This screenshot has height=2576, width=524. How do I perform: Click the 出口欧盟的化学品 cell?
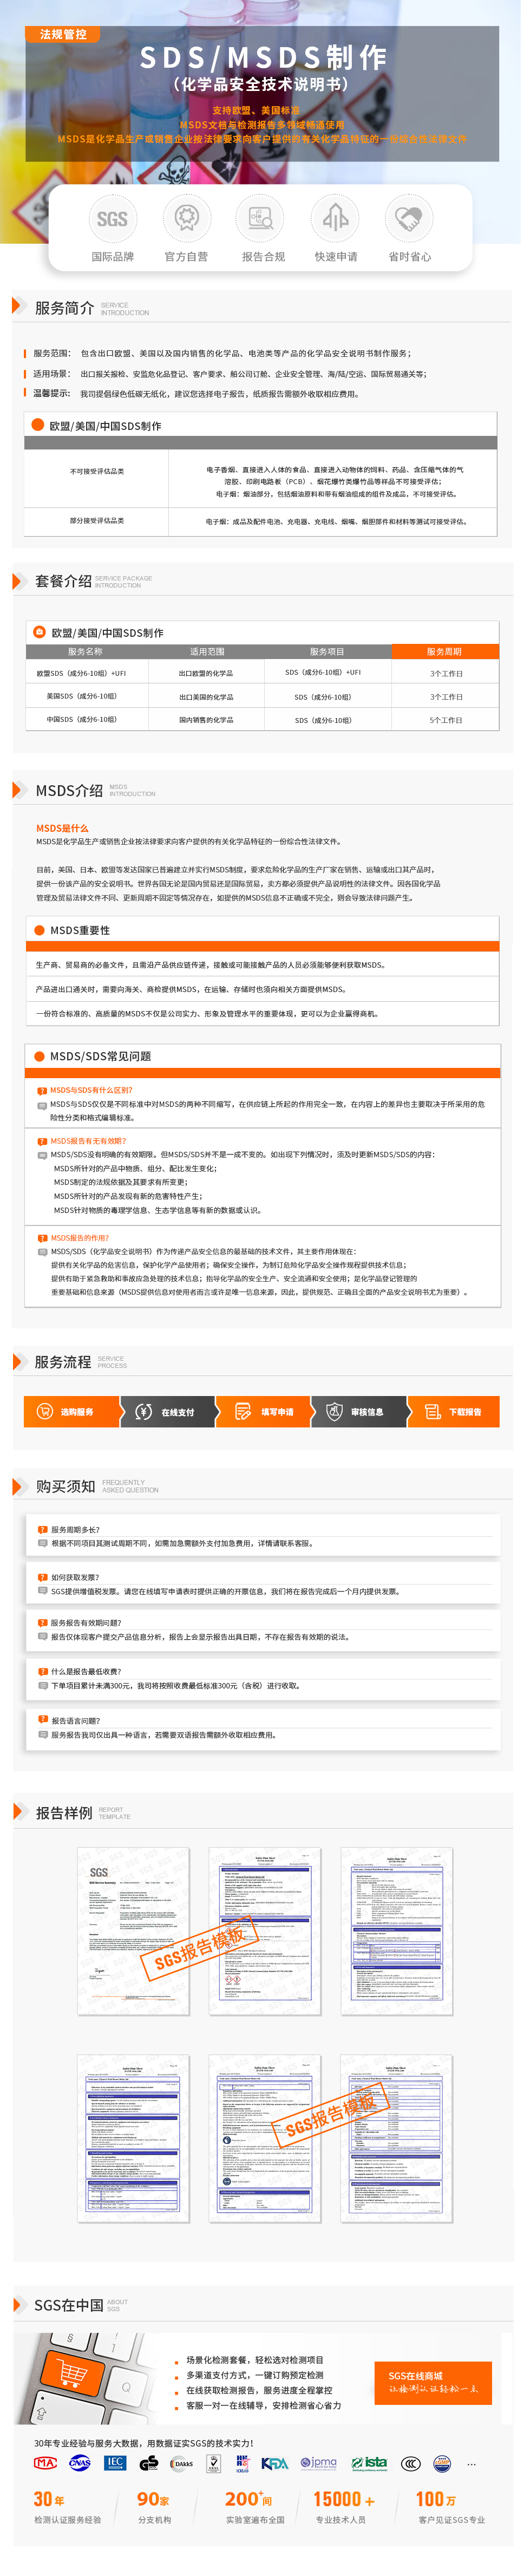pyautogui.click(x=206, y=673)
